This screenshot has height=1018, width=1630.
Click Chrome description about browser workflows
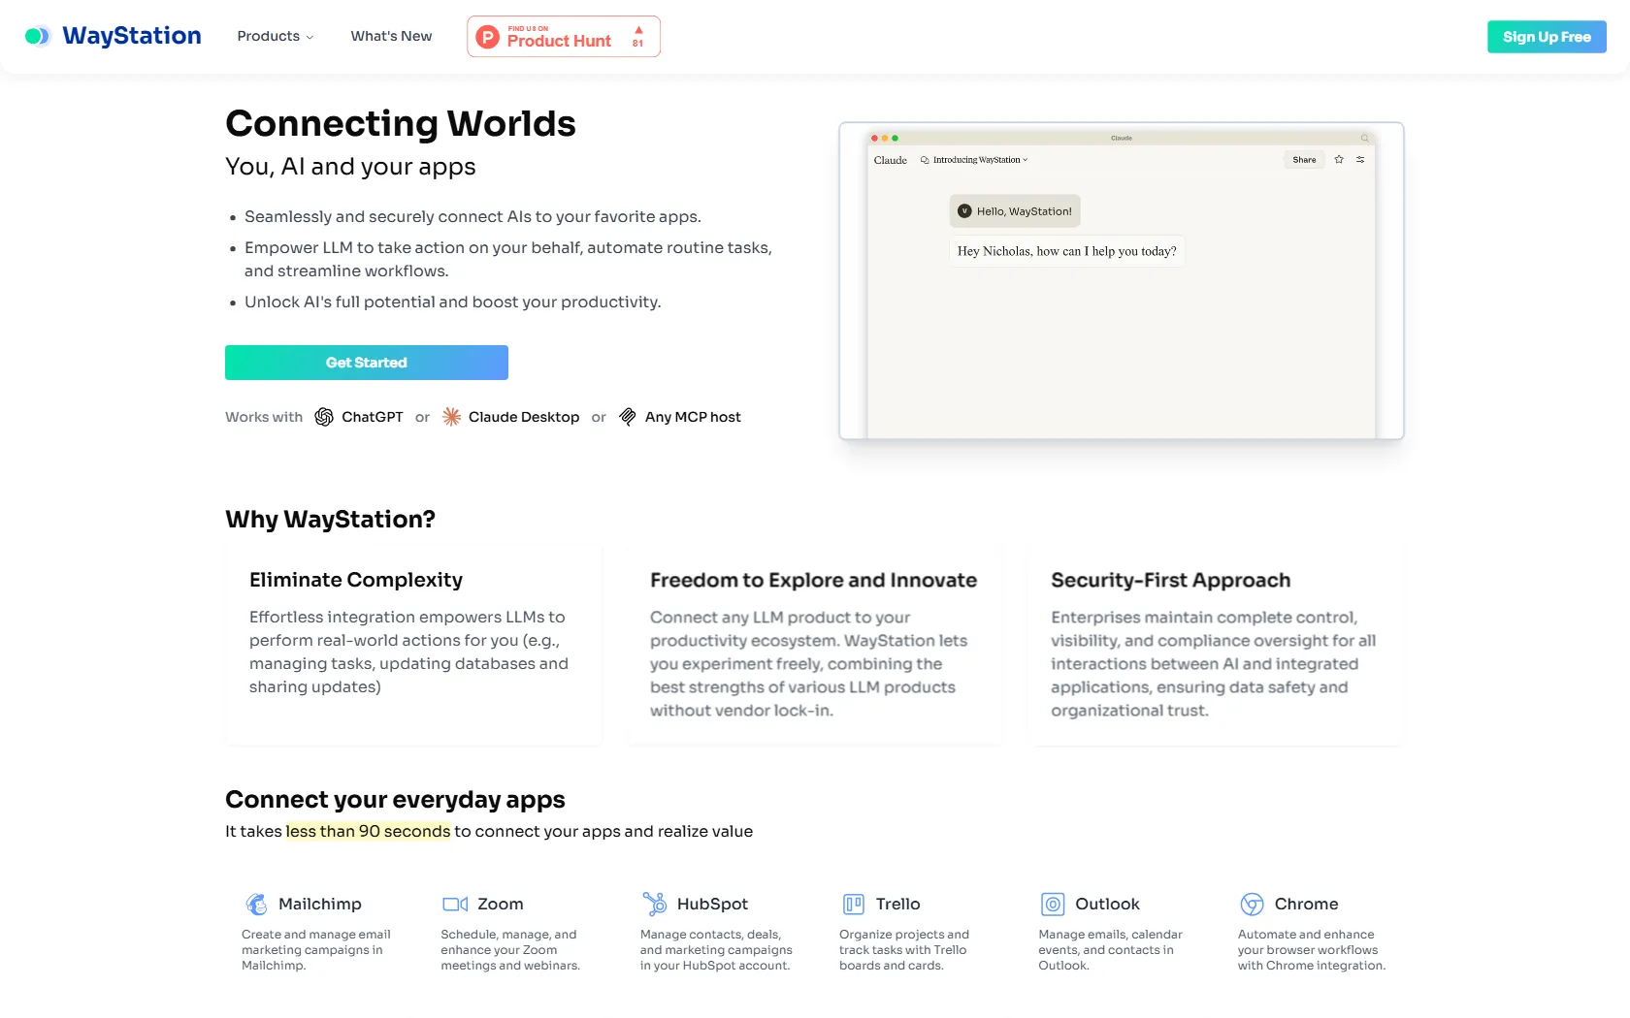click(1312, 950)
